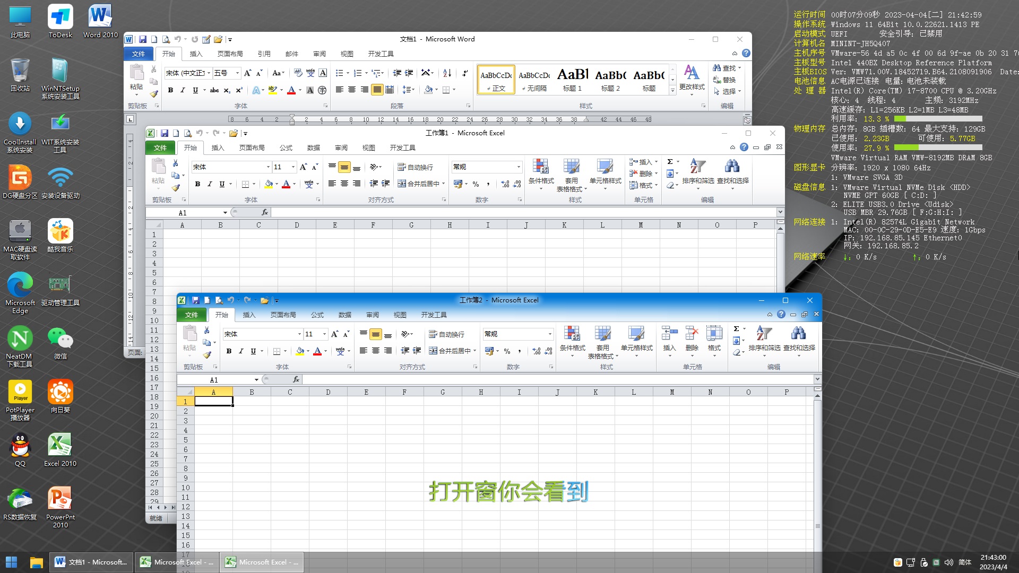The height and width of the screenshot is (573, 1019).
Task: Select column C header in 工作簿2
Action: (290, 392)
